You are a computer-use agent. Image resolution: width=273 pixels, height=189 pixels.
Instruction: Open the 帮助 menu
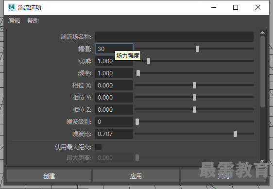point(33,21)
